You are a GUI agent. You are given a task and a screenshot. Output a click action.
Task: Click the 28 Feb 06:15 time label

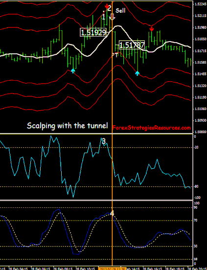pyautogui.click(x=41, y=269)
